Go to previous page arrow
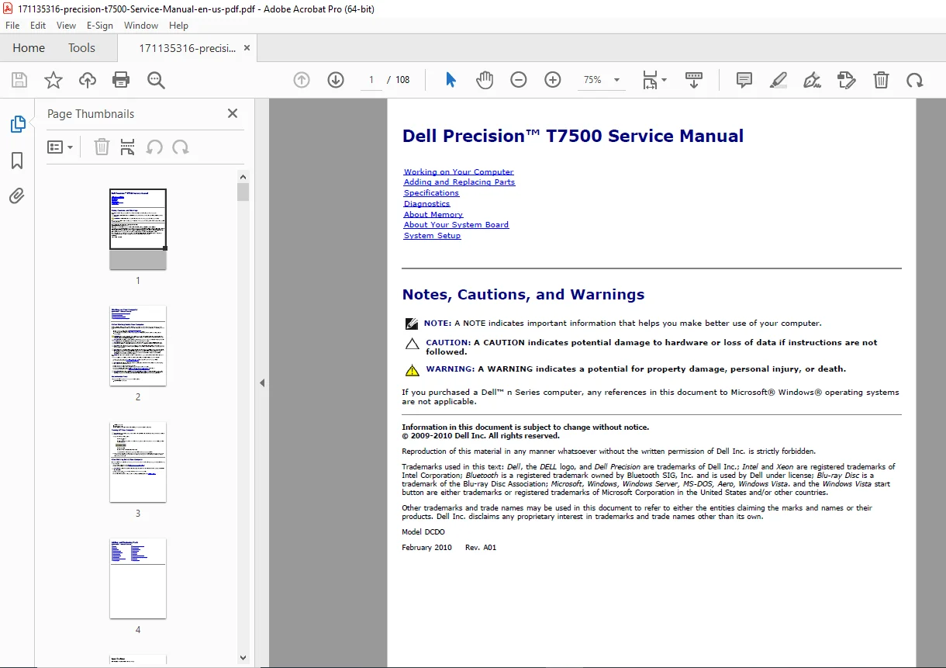The image size is (946, 668). (302, 80)
